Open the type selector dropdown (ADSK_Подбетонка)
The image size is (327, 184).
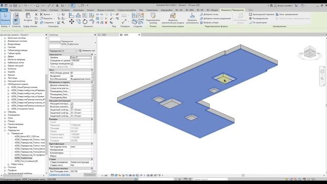[x=96, y=43]
